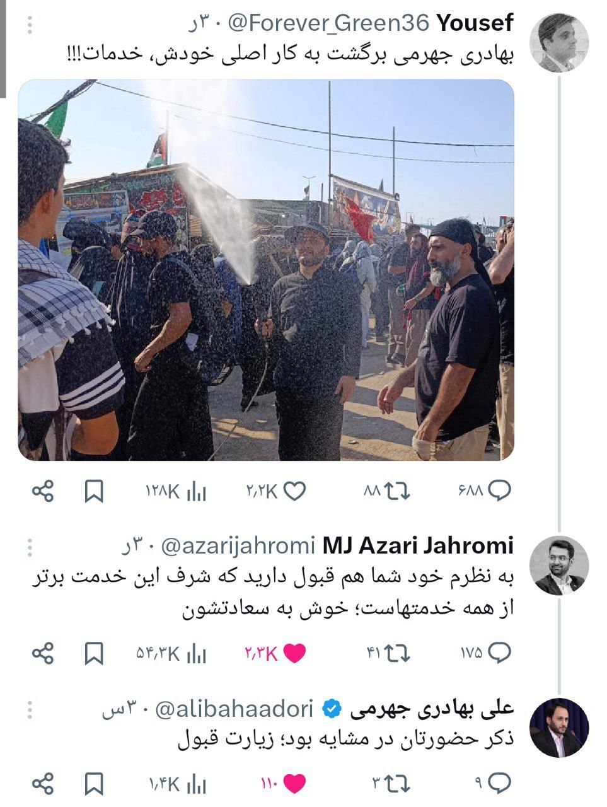Image resolution: width=607 pixels, height=807 pixels.
Task: Open MJ Azari Jahromi's avatar
Action: pos(559,566)
